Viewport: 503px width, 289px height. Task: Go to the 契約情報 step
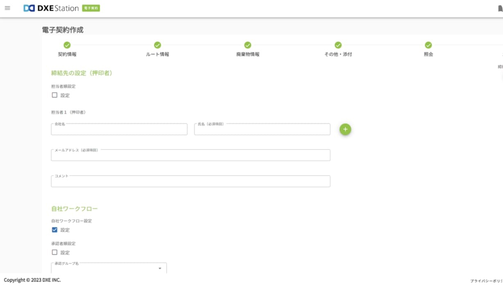[67, 49]
